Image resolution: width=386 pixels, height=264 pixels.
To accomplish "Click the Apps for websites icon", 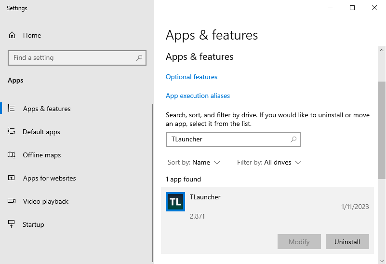I will 11,178.
